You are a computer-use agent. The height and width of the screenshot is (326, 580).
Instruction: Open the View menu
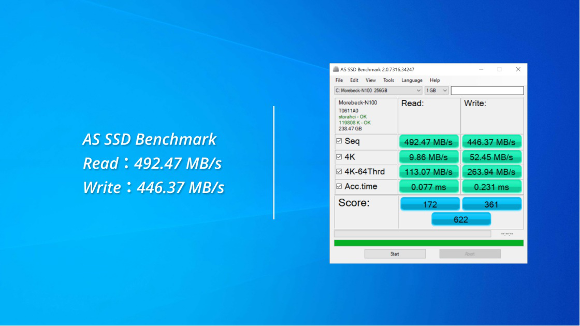(x=371, y=80)
